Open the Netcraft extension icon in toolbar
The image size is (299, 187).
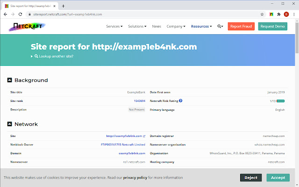(271, 14)
